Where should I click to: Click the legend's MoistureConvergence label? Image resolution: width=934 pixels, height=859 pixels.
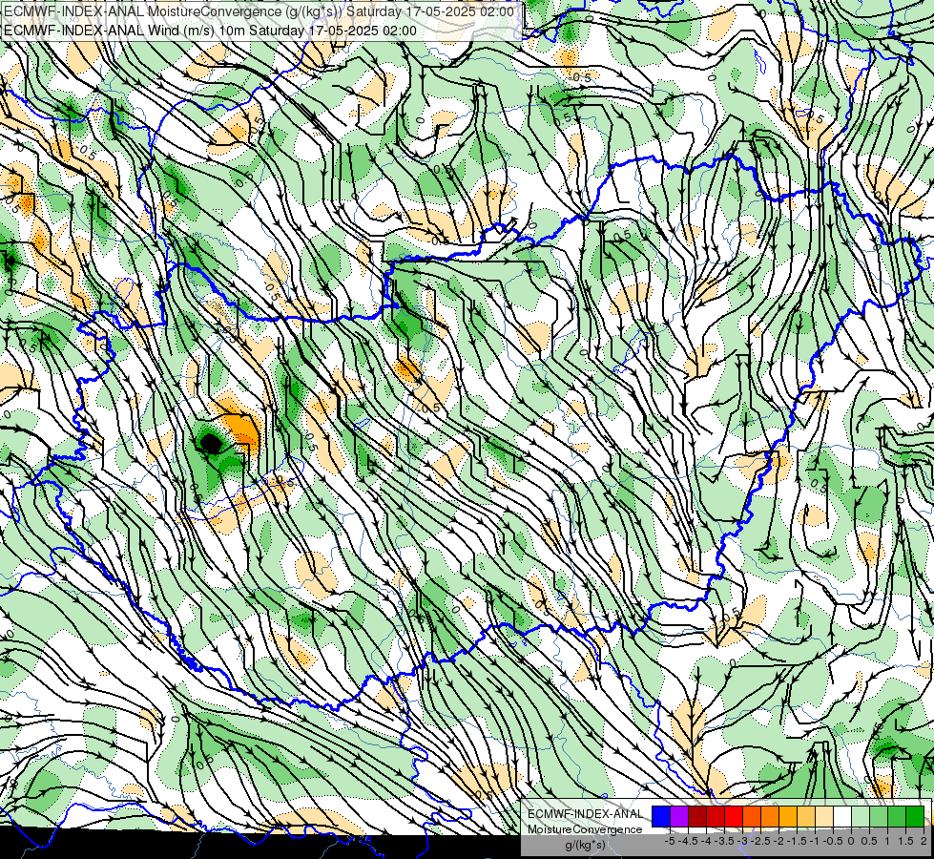585,829
